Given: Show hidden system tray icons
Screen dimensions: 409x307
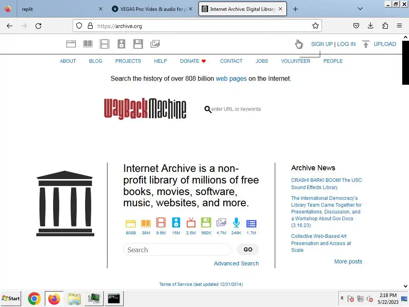Looking at the screenshot, I should pos(342,298).
